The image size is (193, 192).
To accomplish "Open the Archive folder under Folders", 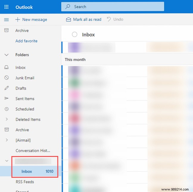I will (x=22, y=130).
